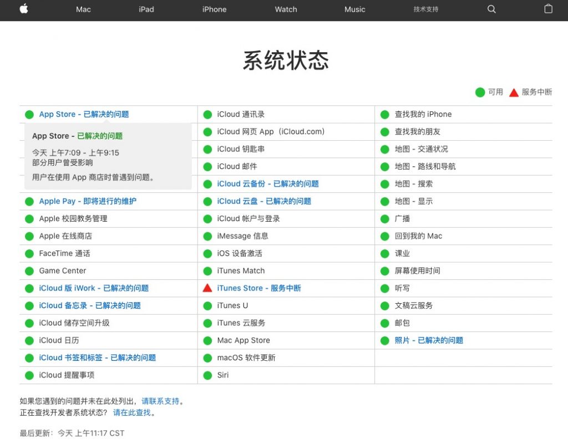Click the App Store tooltip description box
This screenshot has height=444, width=568.
(108, 157)
